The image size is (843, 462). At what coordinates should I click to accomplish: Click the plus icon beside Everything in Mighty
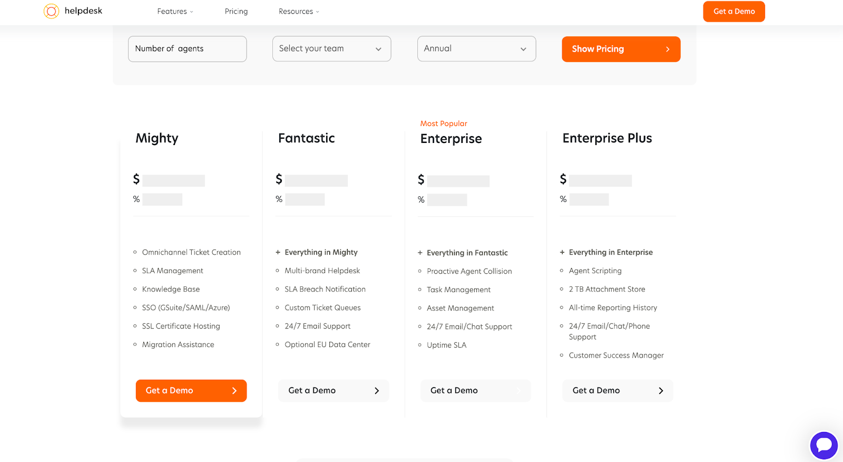278,253
